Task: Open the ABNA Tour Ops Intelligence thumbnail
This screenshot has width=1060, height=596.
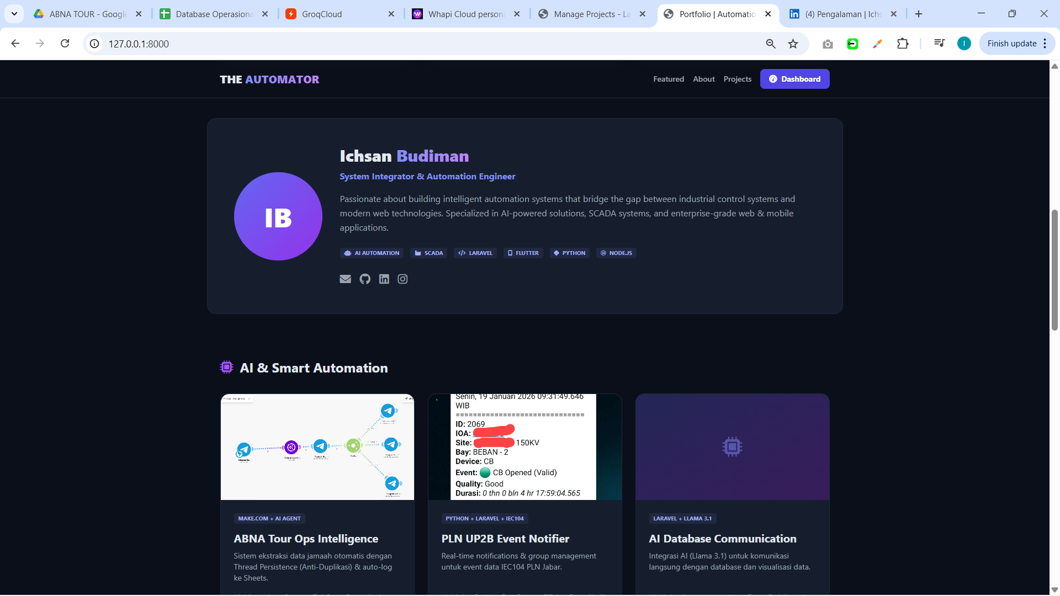Action: pos(317,447)
